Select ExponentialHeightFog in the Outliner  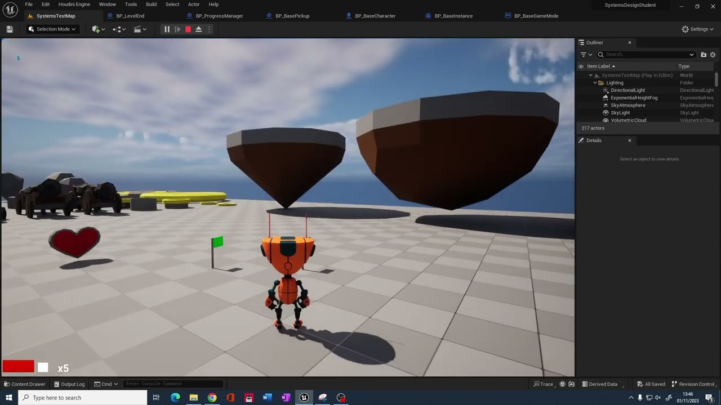(634, 98)
